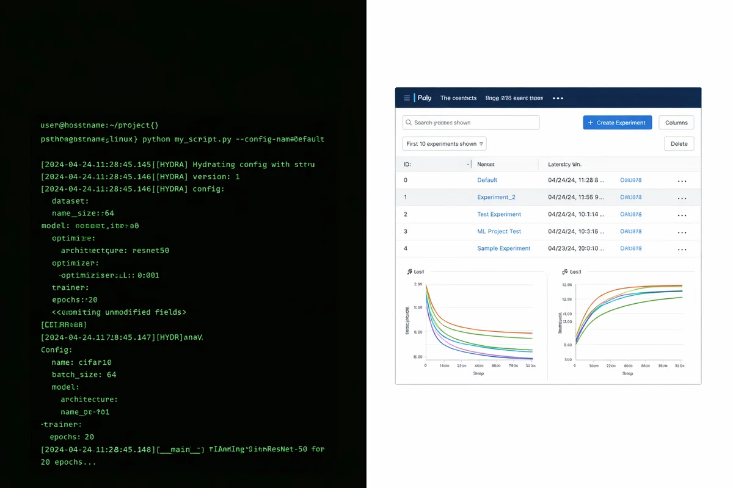Click the Delete button
Image resolution: width=733 pixels, height=488 pixels.
point(679,144)
